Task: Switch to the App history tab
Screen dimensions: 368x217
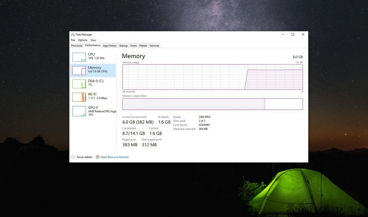Action: point(110,45)
